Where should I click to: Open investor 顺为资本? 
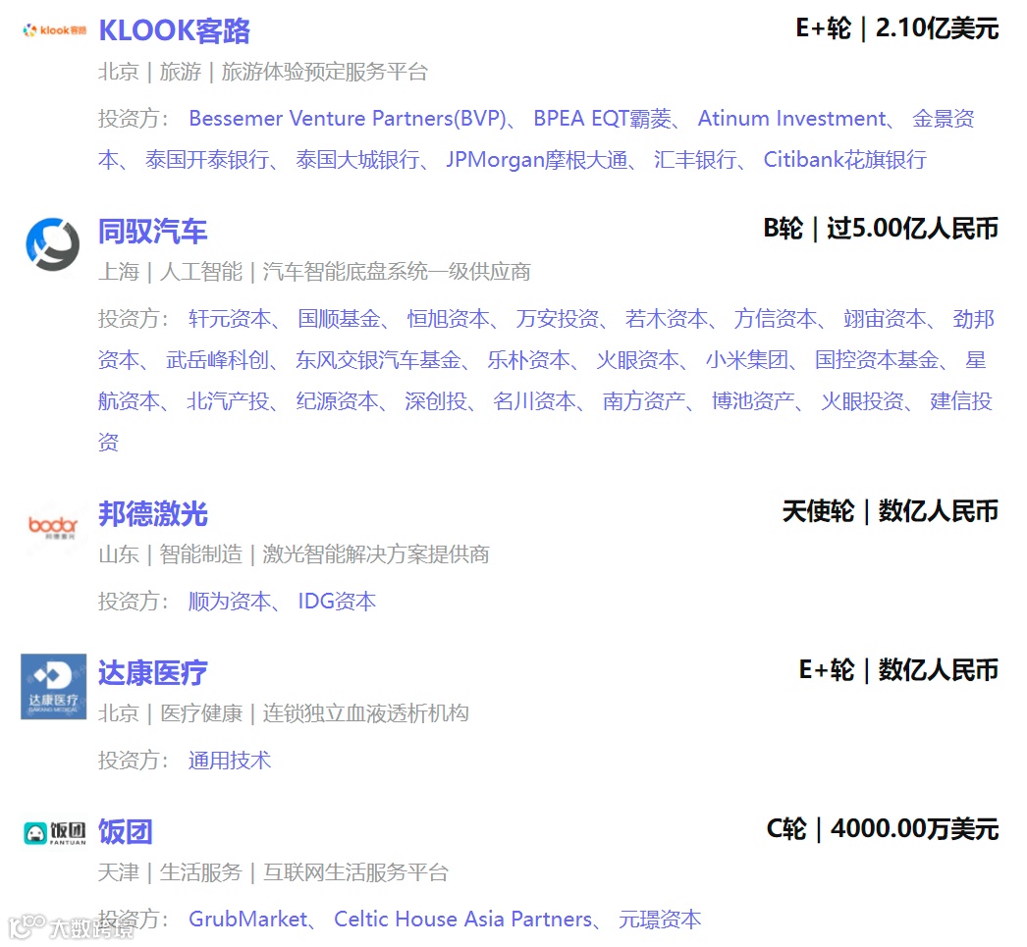click(x=230, y=602)
